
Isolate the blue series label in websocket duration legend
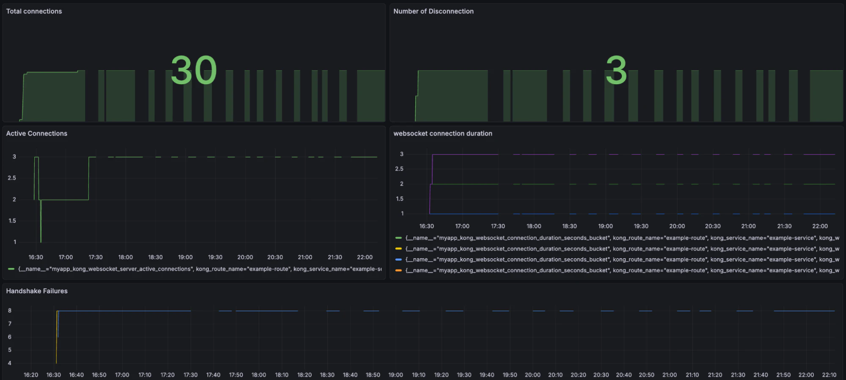[x=621, y=259]
